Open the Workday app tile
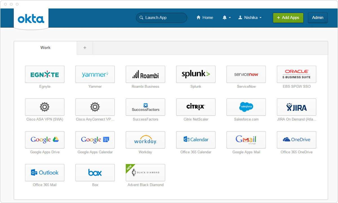The width and height of the screenshot is (338, 203). [145, 140]
